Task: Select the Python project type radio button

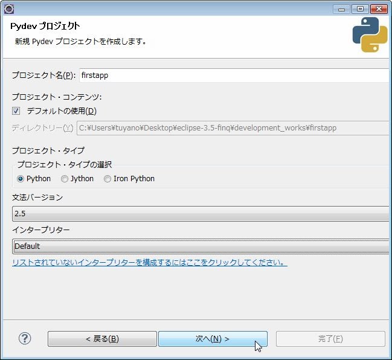Action: point(21,179)
